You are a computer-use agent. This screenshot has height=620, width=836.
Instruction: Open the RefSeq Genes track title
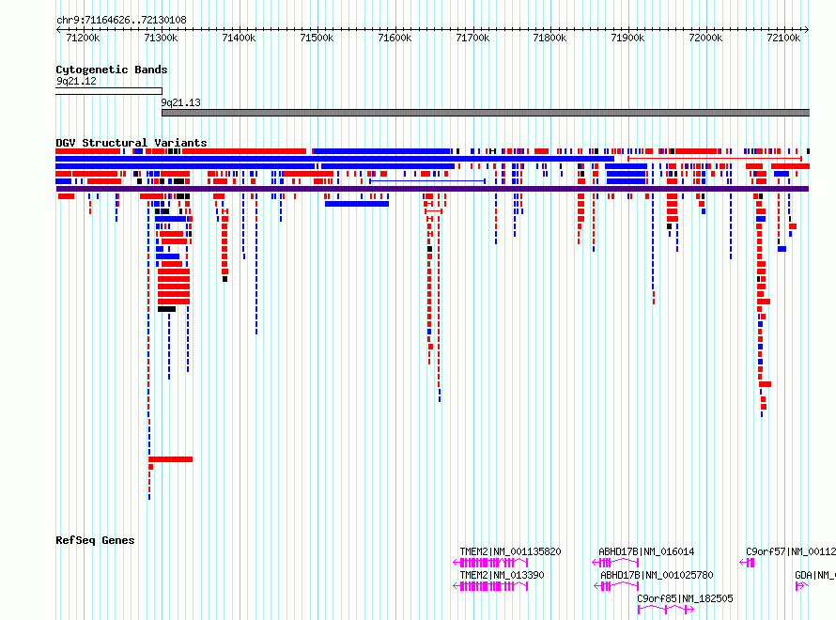click(x=95, y=540)
